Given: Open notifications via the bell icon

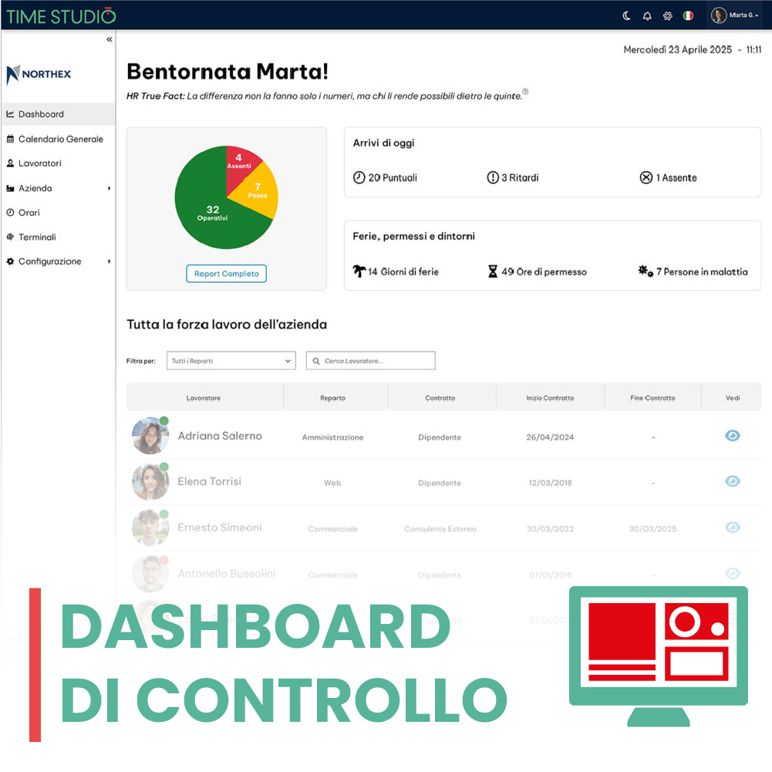Looking at the screenshot, I should (x=647, y=15).
